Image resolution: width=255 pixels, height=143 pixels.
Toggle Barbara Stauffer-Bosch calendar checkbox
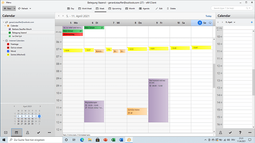[x=10, y=29]
